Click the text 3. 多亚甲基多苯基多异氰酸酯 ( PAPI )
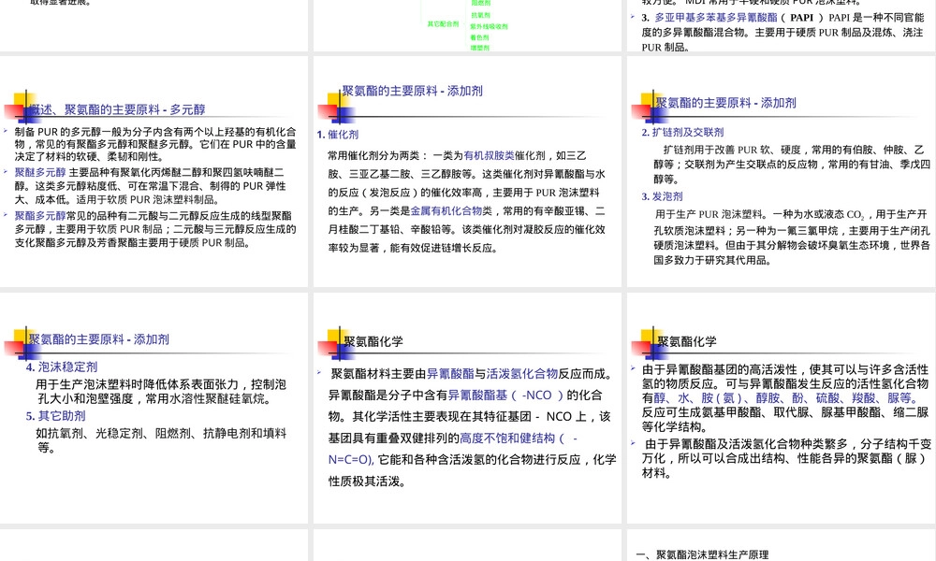Image resolution: width=936 pixels, height=561 pixels. coord(732,18)
